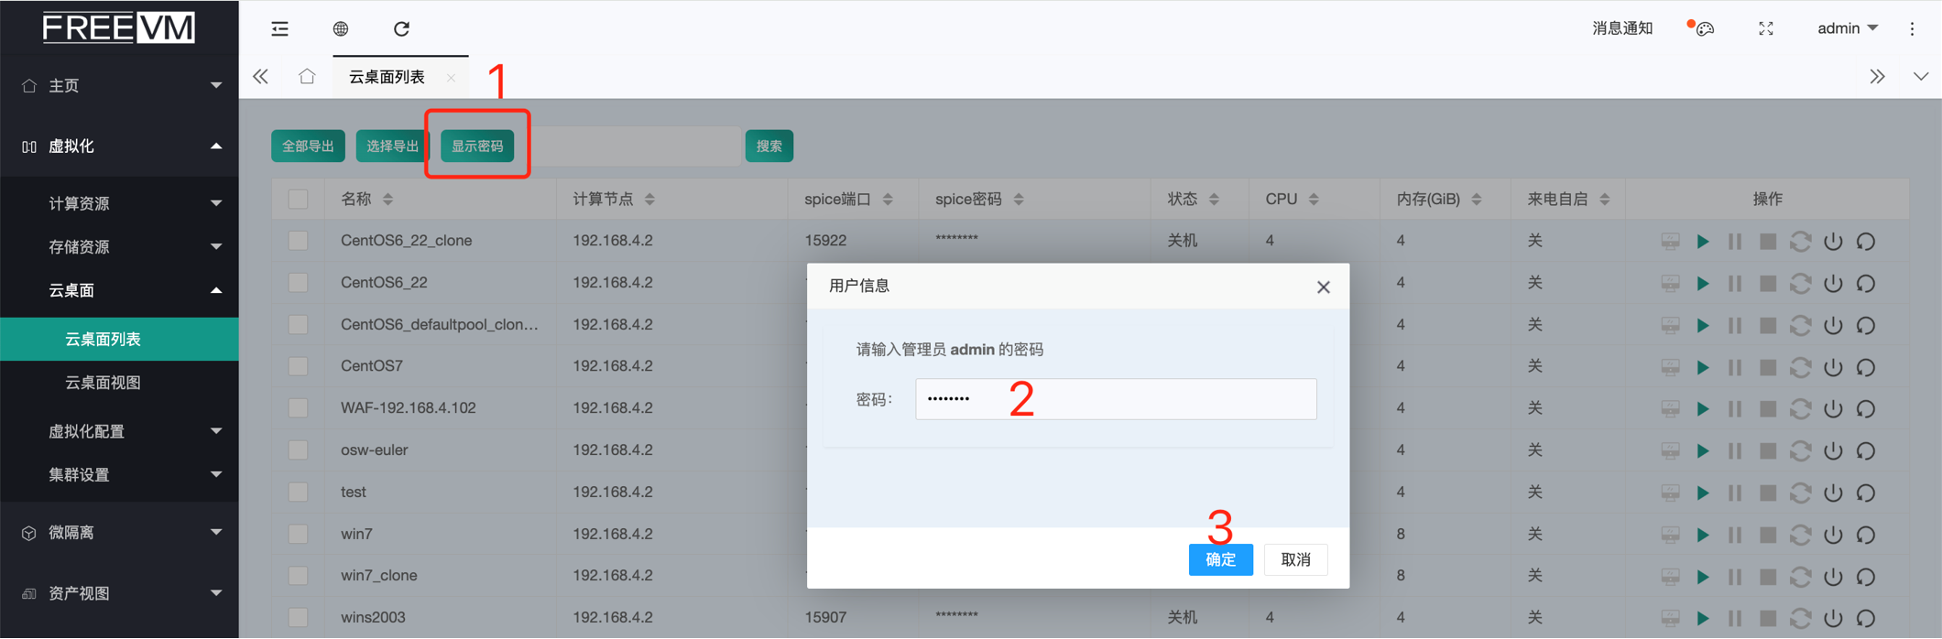Reset the CentOS6_22_clone VM
Image resolution: width=1942 pixels, height=639 pixels.
tap(1866, 242)
